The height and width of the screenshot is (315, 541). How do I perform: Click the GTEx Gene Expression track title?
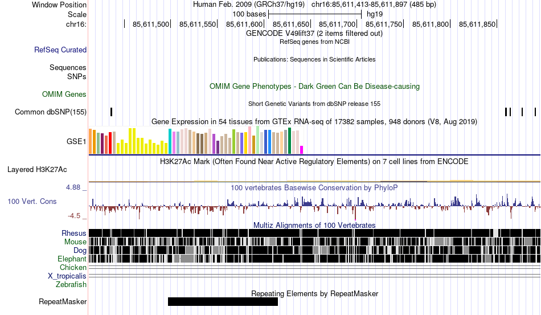(x=314, y=122)
